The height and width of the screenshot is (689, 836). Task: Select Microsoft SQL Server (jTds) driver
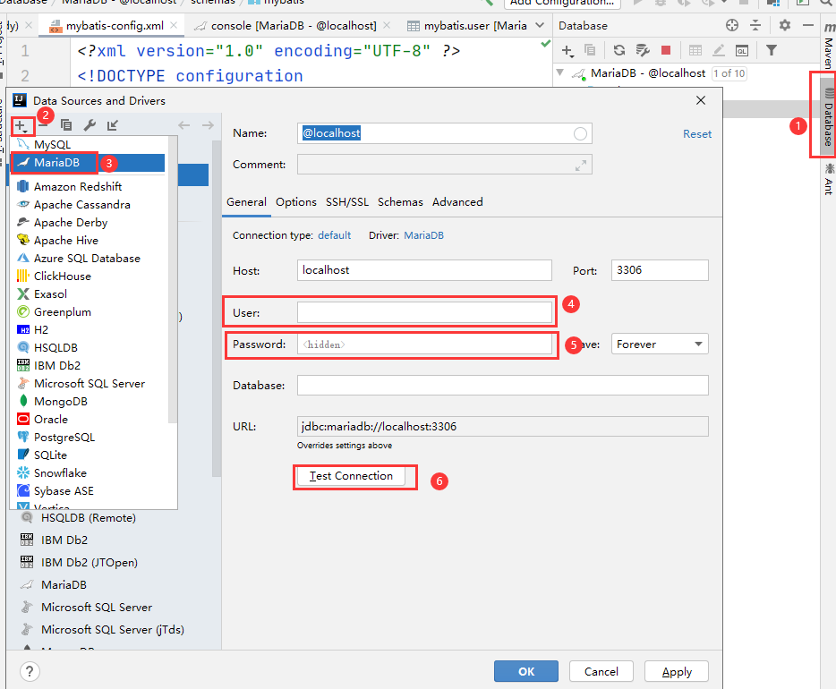point(112,629)
